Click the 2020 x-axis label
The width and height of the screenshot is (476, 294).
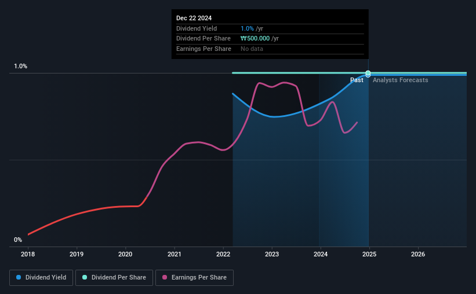coord(125,254)
